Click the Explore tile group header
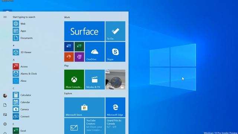This screenshot has height=134, width=238. coord(68,93)
